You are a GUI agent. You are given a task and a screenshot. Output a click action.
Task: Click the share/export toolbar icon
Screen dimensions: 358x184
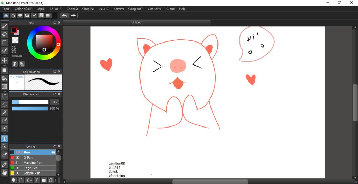(x=13, y=15)
